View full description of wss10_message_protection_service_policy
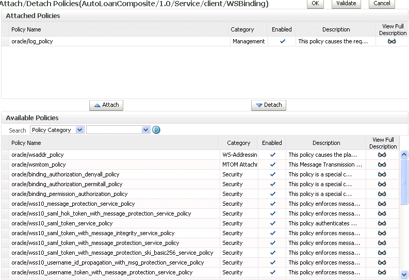The image size is (409, 280). (x=382, y=204)
